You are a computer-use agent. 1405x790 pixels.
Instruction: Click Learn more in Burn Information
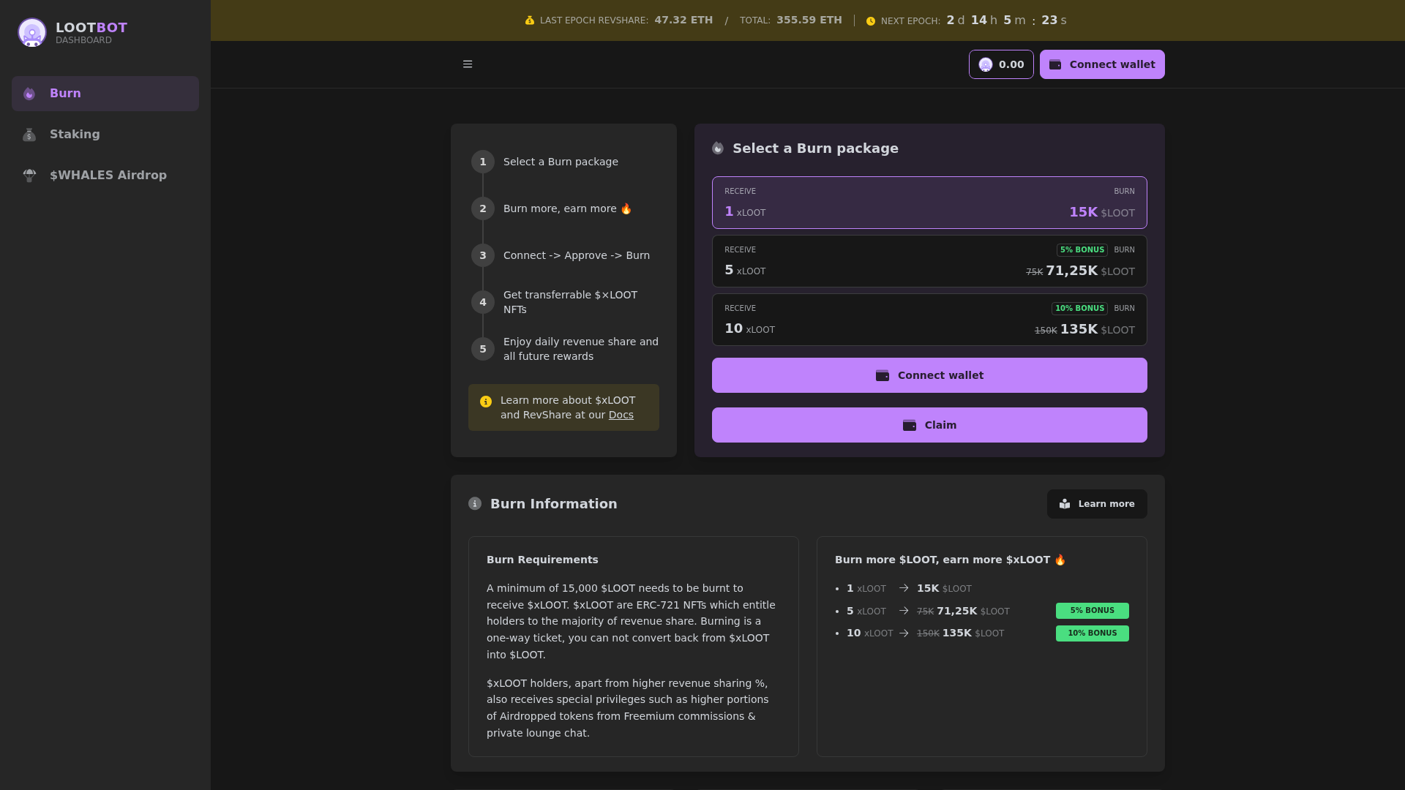point(1097,504)
